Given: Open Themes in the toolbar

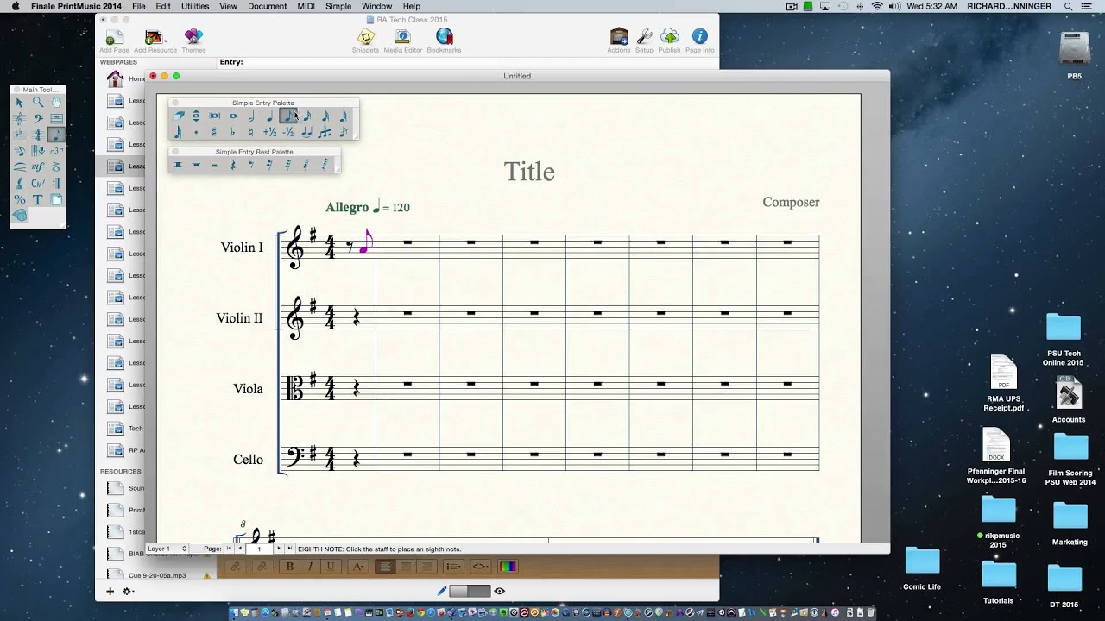Looking at the screenshot, I should pos(193,41).
